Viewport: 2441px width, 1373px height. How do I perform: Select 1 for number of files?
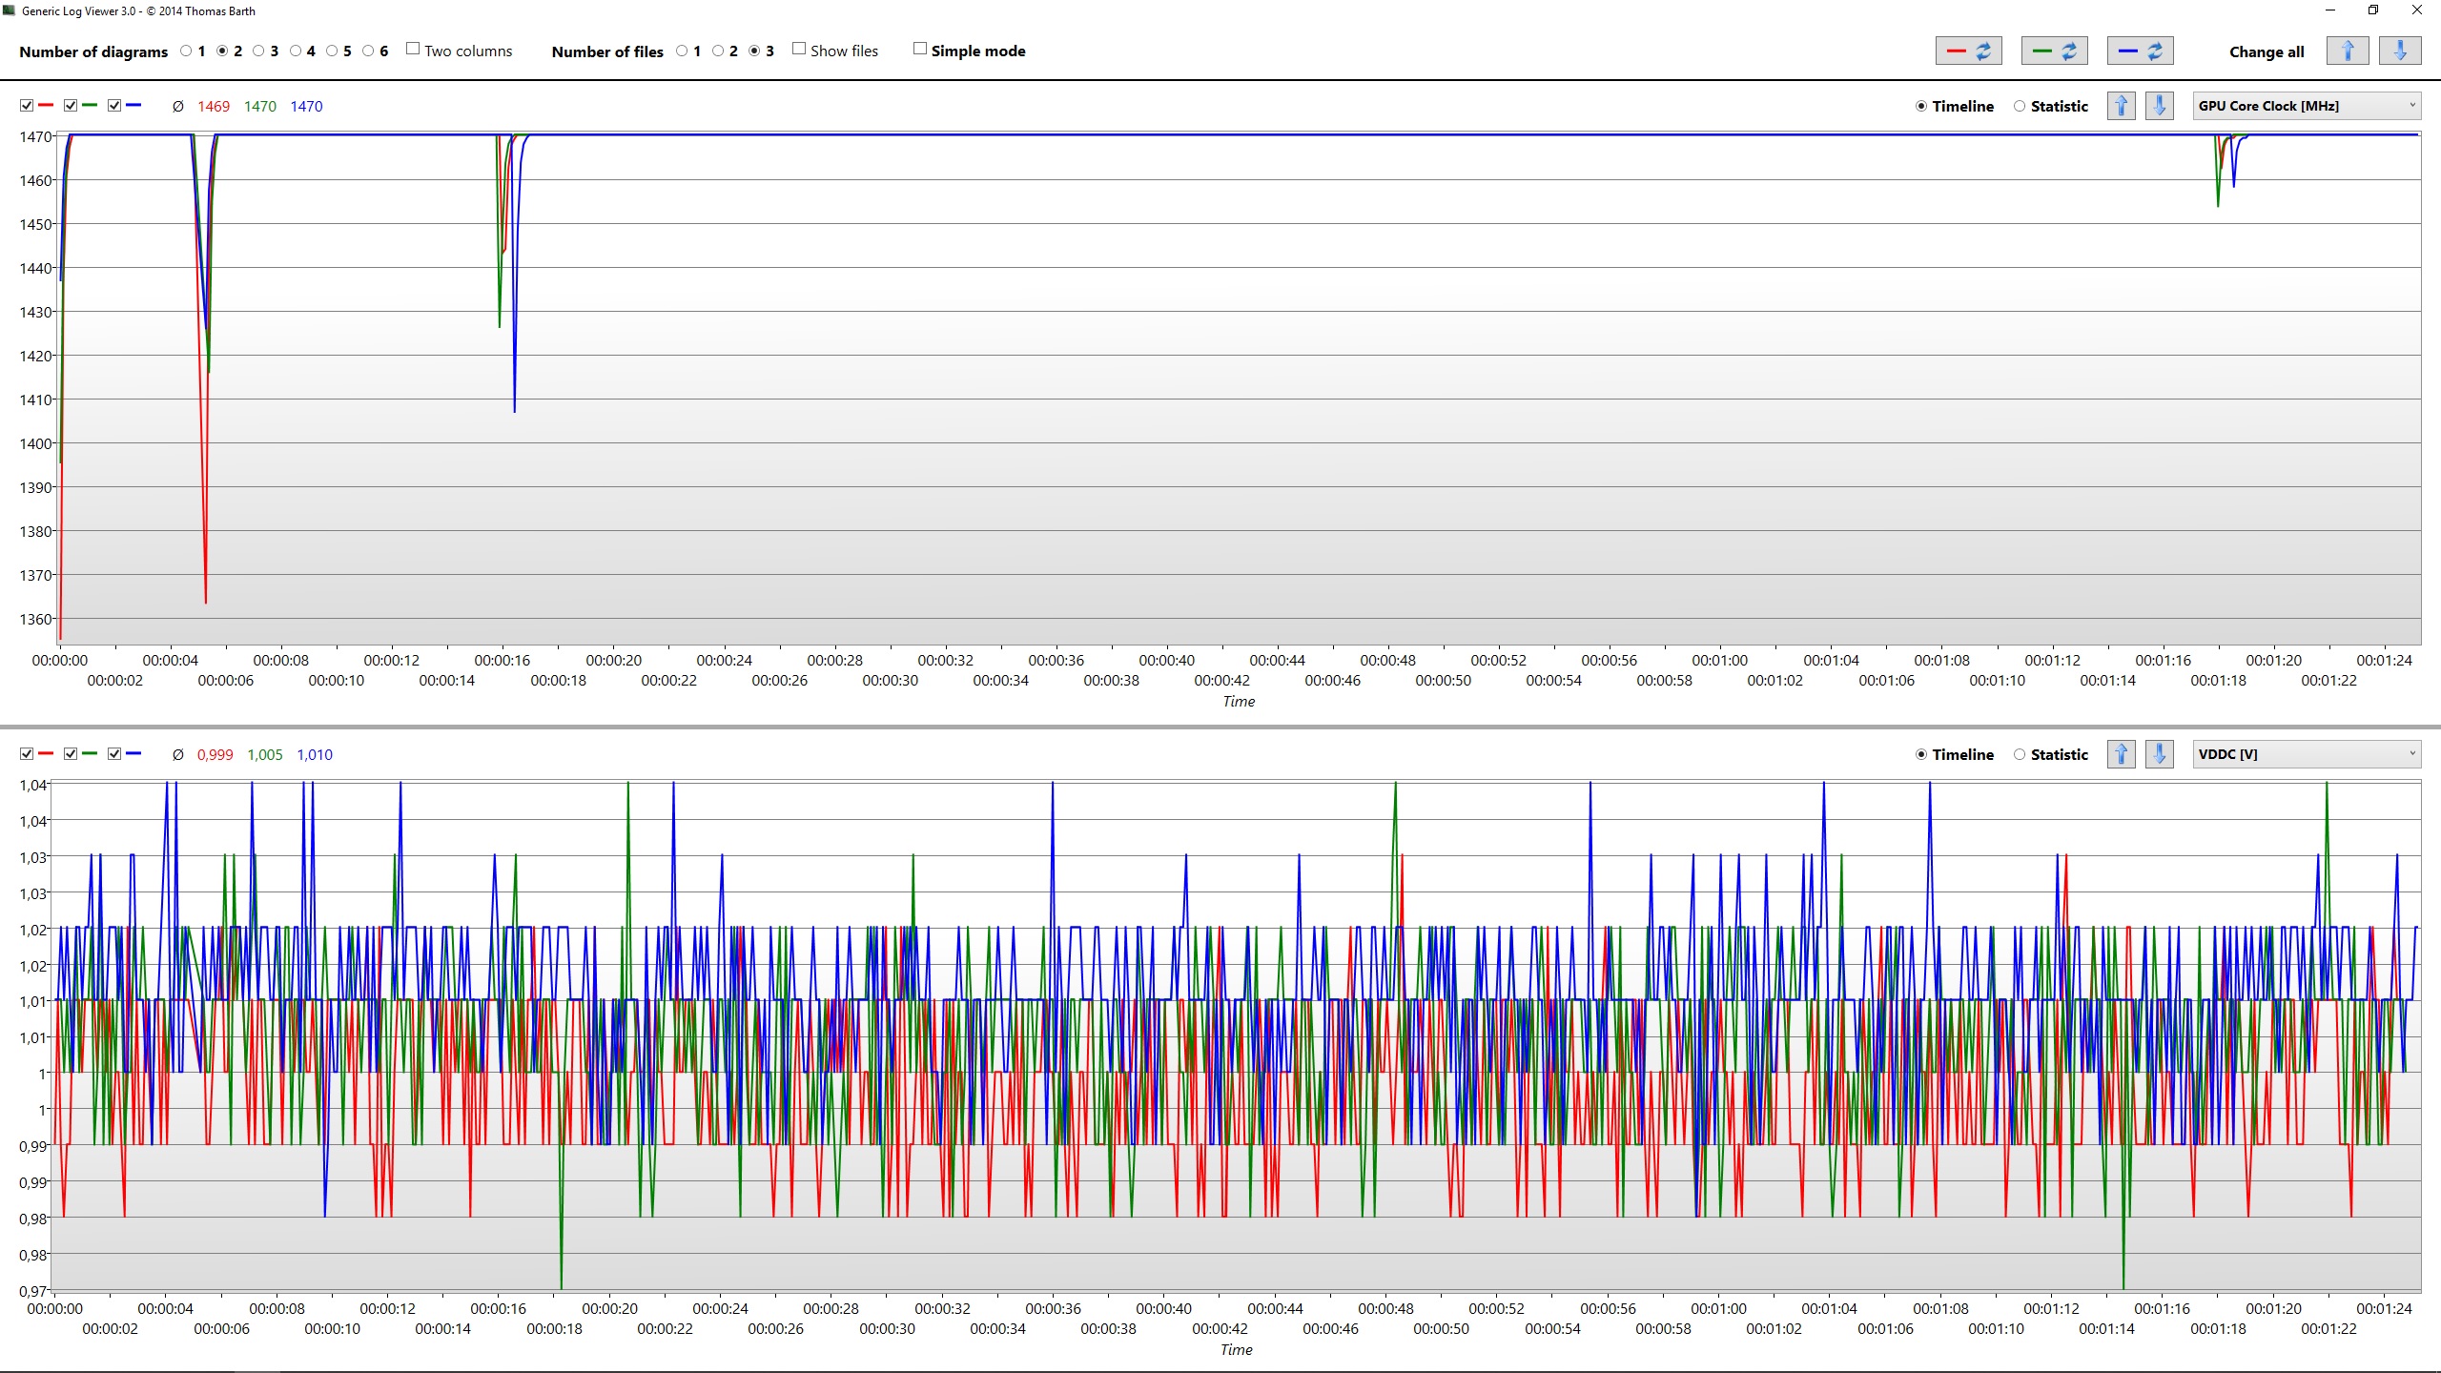pyautogui.click(x=682, y=51)
